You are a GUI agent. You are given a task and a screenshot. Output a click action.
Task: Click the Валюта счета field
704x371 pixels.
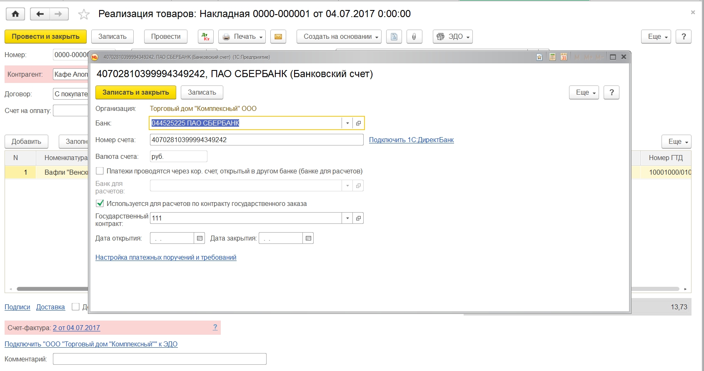pyautogui.click(x=178, y=156)
